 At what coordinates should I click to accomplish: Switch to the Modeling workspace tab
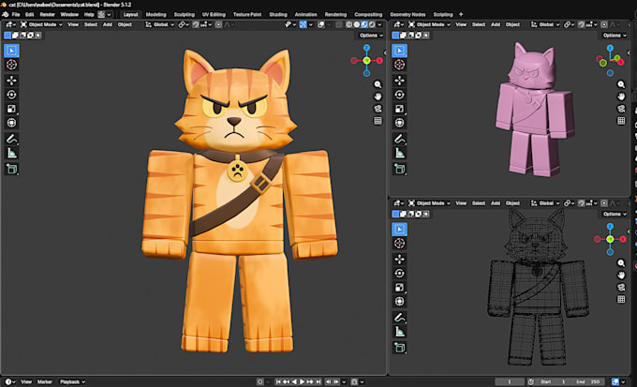tap(156, 14)
